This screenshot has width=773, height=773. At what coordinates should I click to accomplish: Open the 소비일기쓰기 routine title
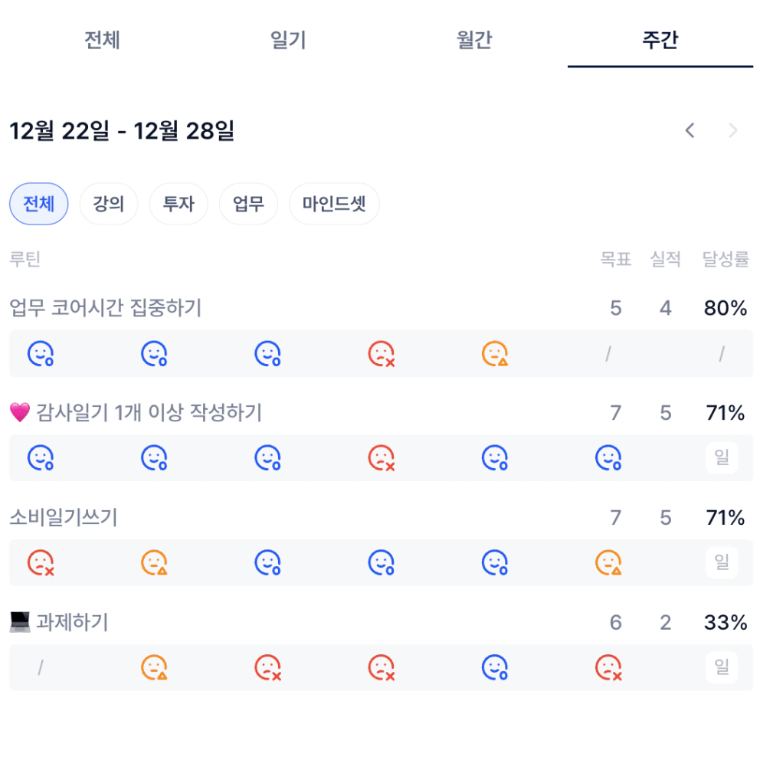pos(64,518)
